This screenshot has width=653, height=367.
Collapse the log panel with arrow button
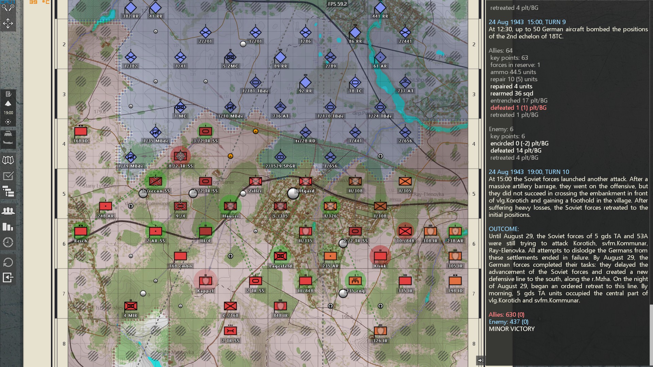pos(481,360)
